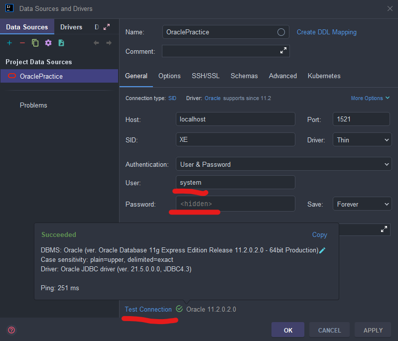Click the IntelliJ logo in title bar

tap(9, 8)
